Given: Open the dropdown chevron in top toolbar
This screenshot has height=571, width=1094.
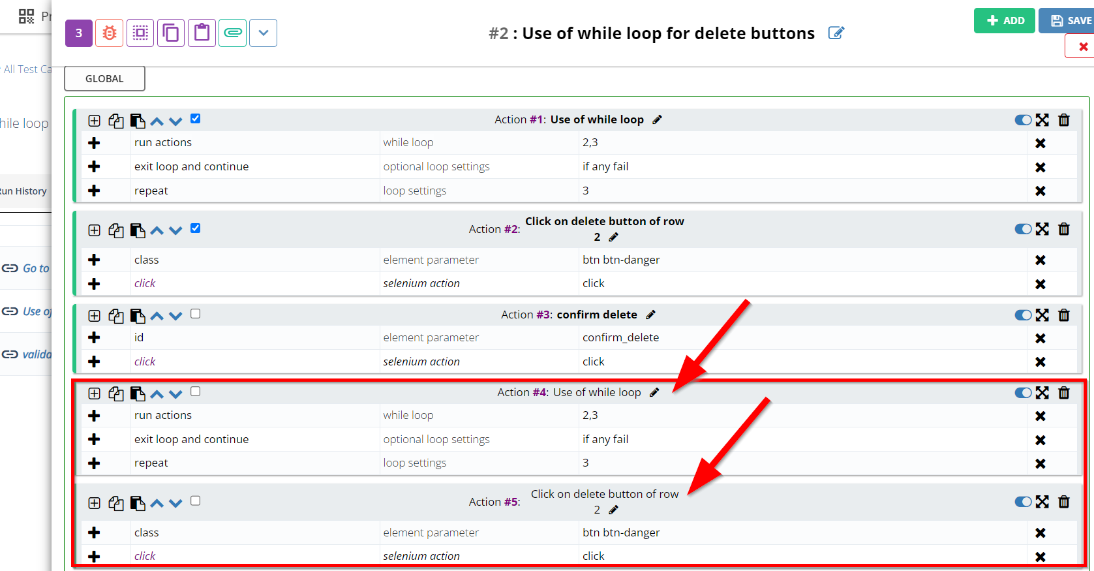Looking at the screenshot, I should pos(264,33).
